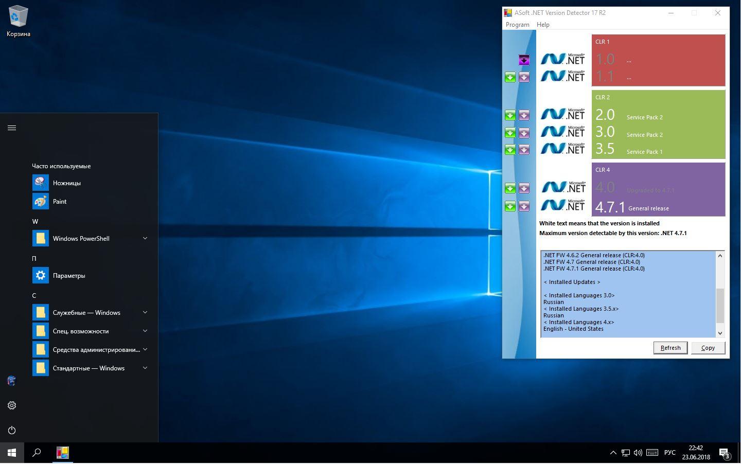Launch Paint from the Start menu
The width and height of the screenshot is (741, 464).
pyautogui.click(x=90, y=201)
